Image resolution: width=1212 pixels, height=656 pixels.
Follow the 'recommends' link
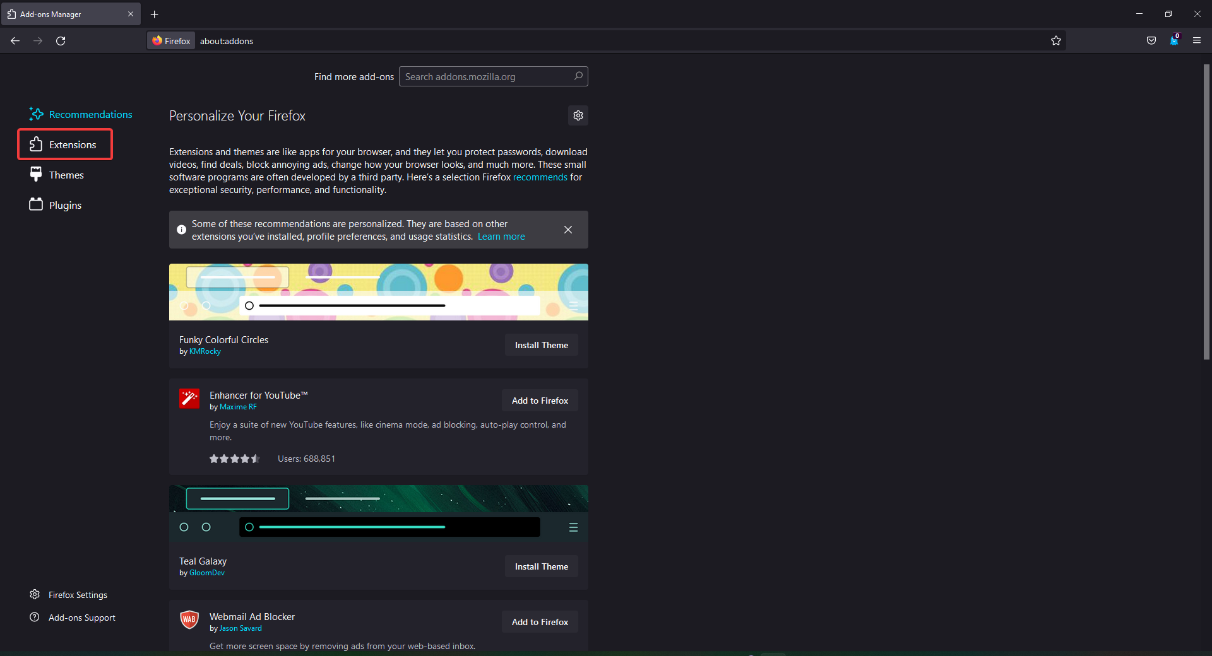coord(540,177)
